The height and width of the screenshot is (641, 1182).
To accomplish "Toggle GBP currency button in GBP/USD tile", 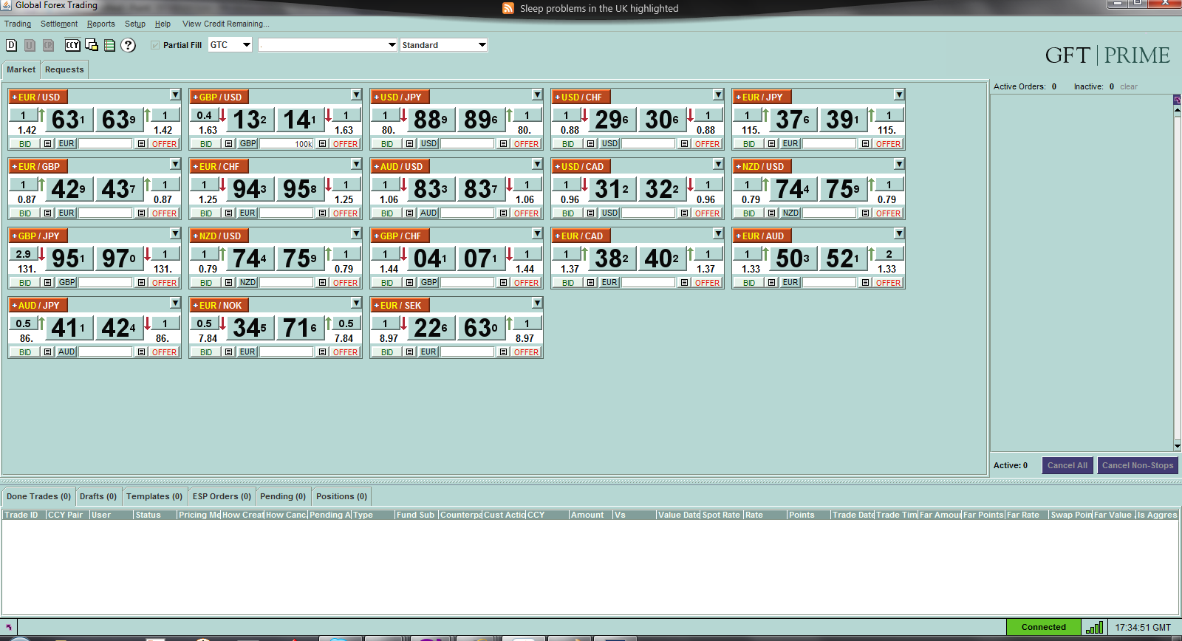I will tap(247, 144).
